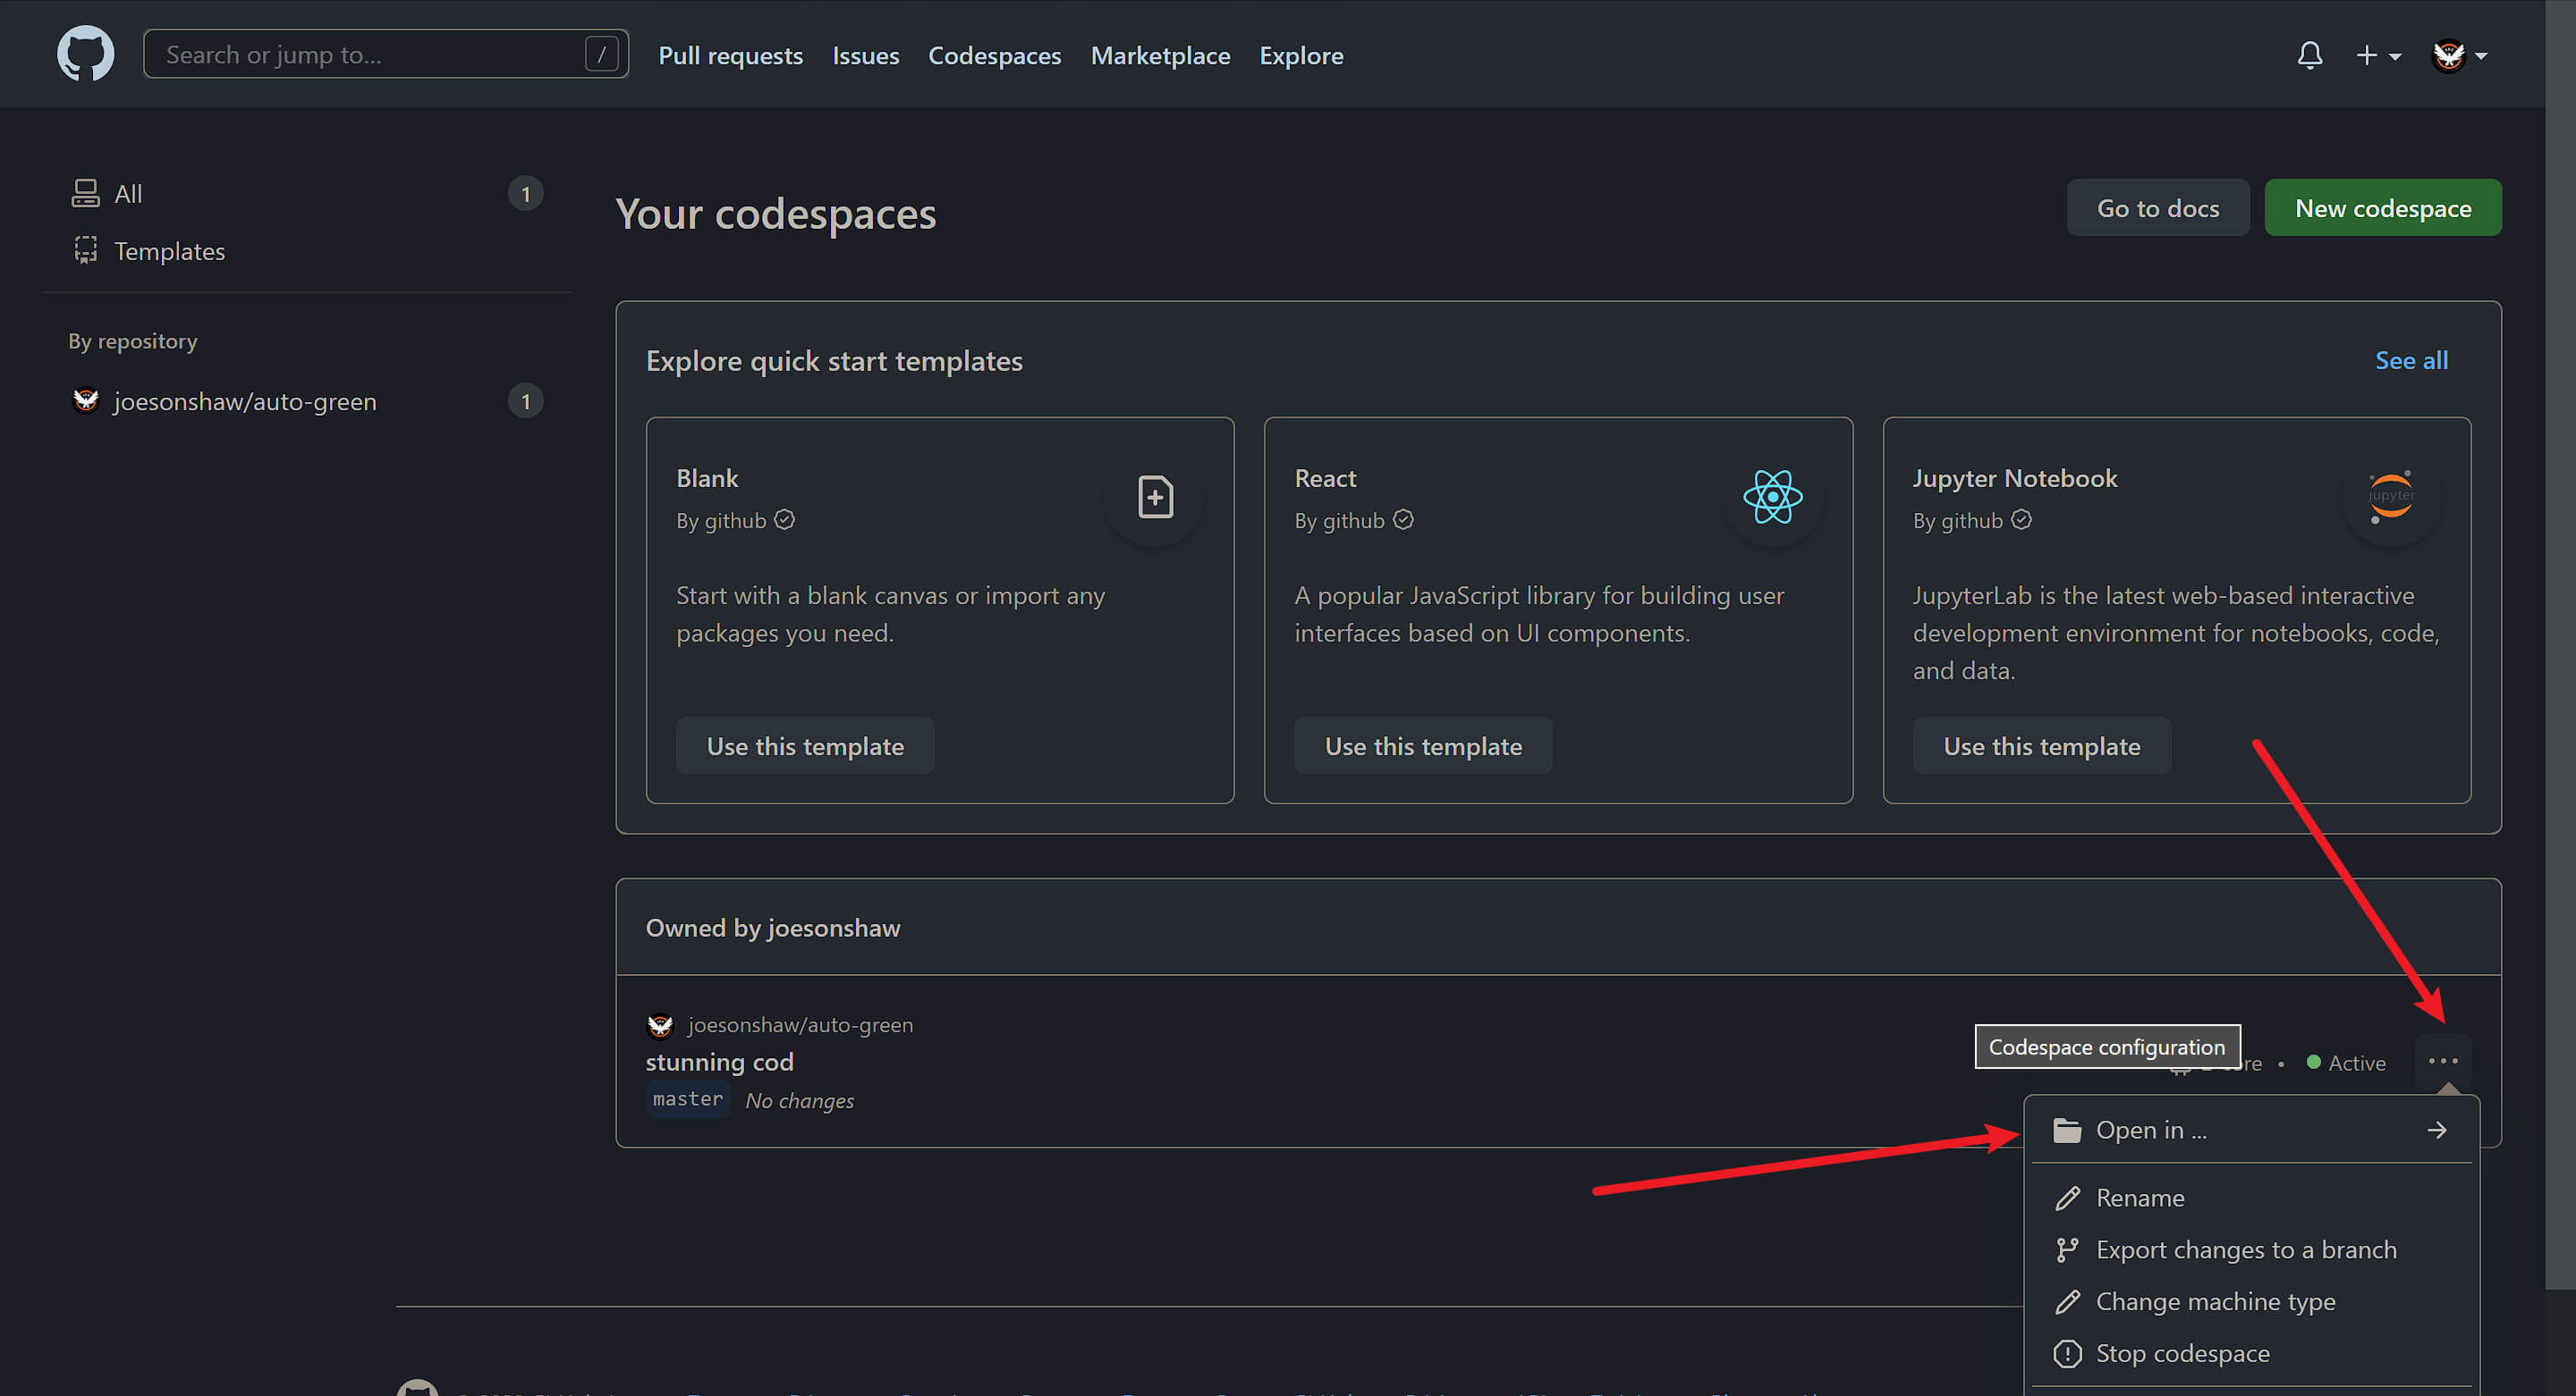This screenshot has height=1396, width=2576.
Task: Click the New codespace button
Action: (x=2382, y=208)
